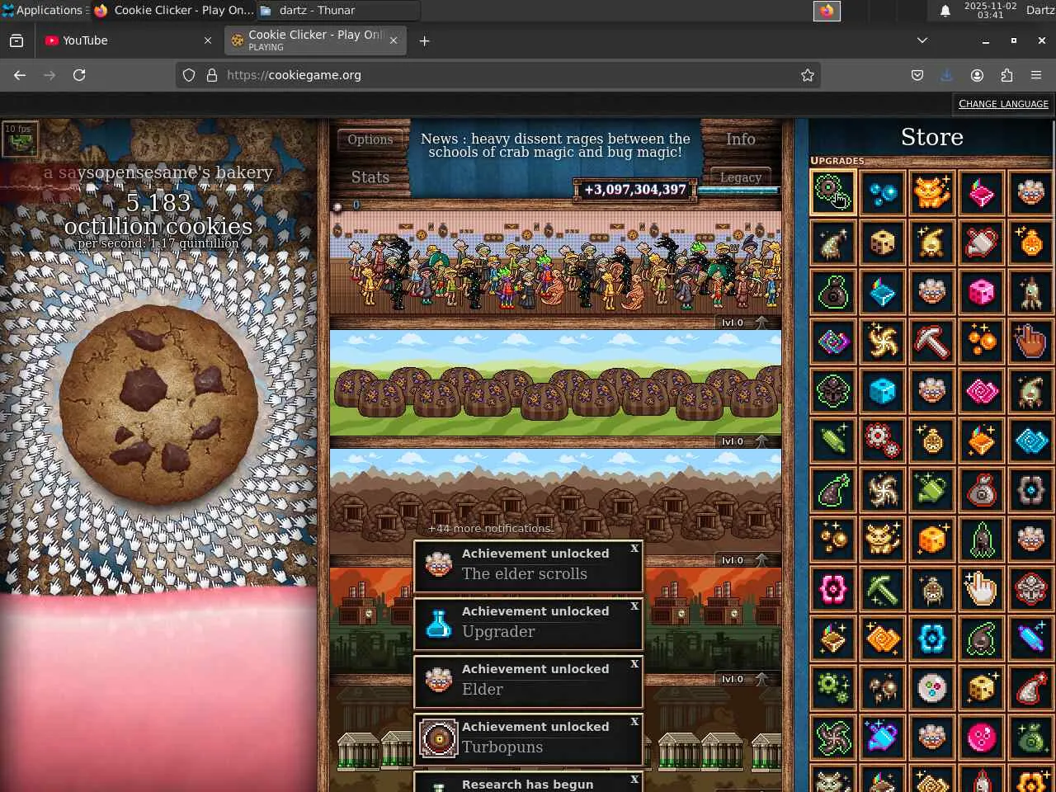Open the Info panel

[741, 139]
